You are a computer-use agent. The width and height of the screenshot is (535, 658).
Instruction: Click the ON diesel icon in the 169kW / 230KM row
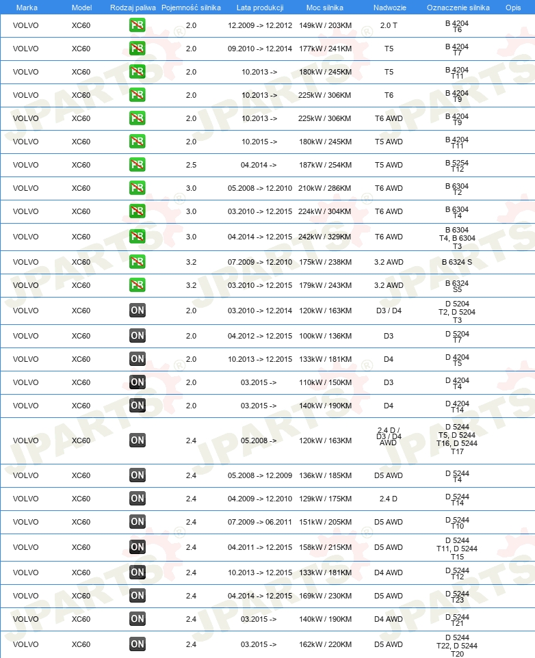(x=138, y=596)
